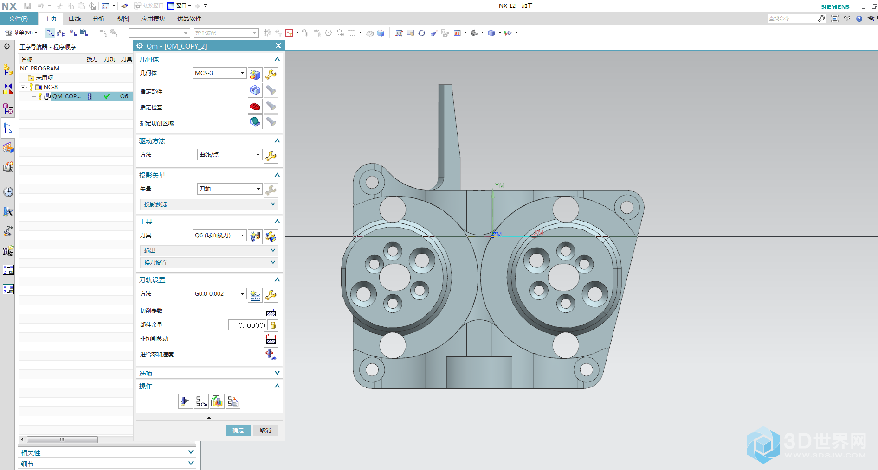Click edit tool icon in 工具 section

pyautogui.click(x=271, y=236)
